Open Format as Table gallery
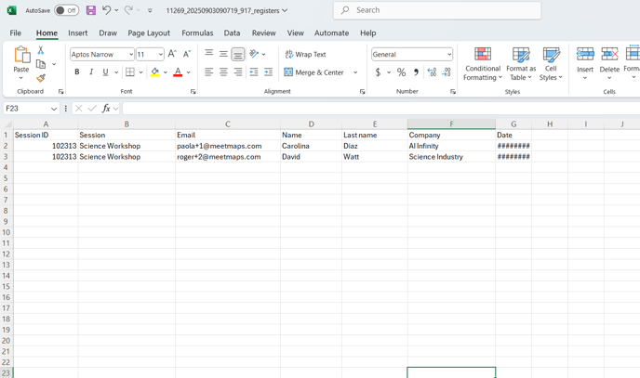This screenshot has height=378, width=640. click(521, 64)
